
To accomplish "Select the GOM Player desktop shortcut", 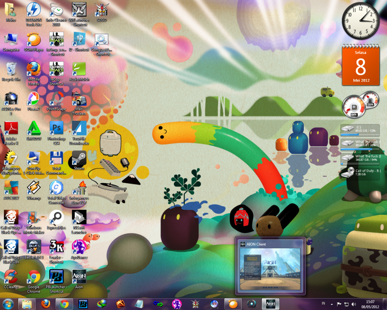I will [x=34, y=42].
